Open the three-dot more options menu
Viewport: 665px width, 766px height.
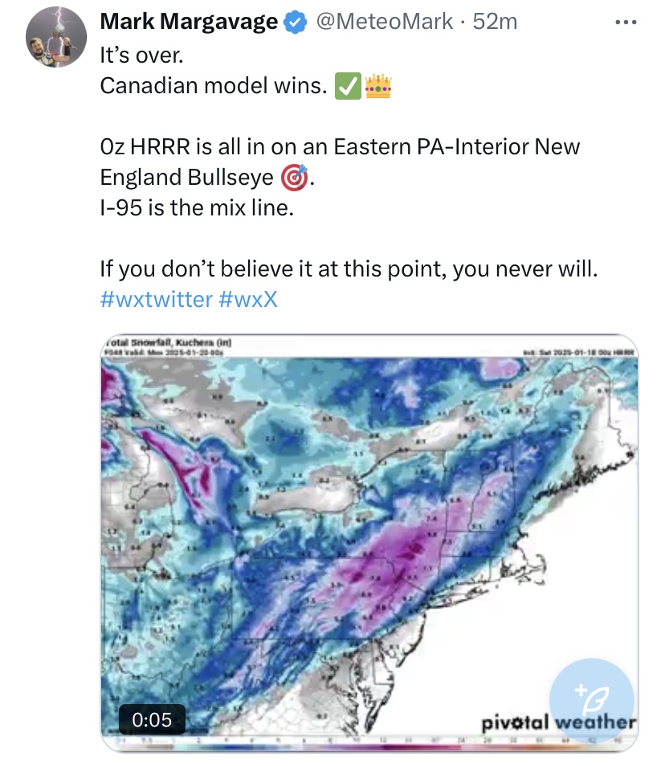(x=626, y=22)
